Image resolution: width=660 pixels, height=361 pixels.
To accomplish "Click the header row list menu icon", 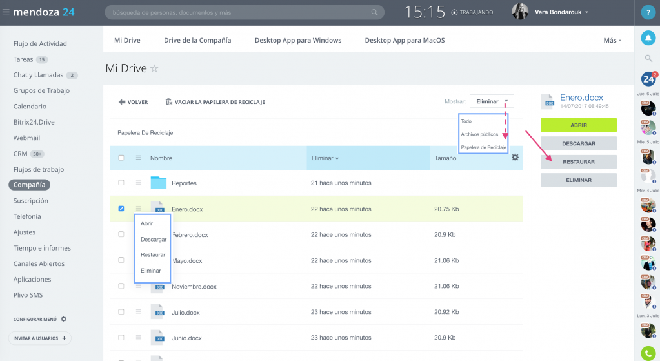I will pos(139,158).
